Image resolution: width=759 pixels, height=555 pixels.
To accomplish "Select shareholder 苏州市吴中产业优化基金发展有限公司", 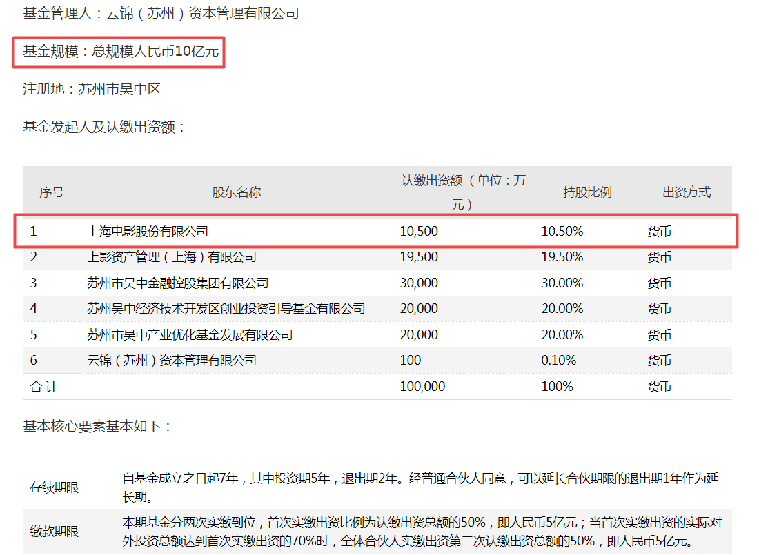I will 190,335.
